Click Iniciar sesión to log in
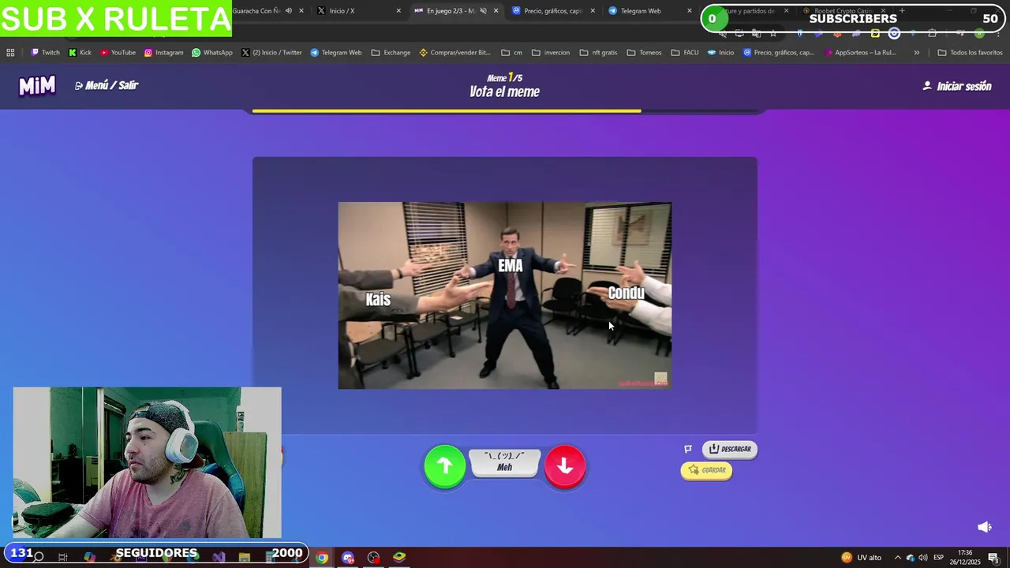Viewport: 1010px width, 568px height. 957,86
